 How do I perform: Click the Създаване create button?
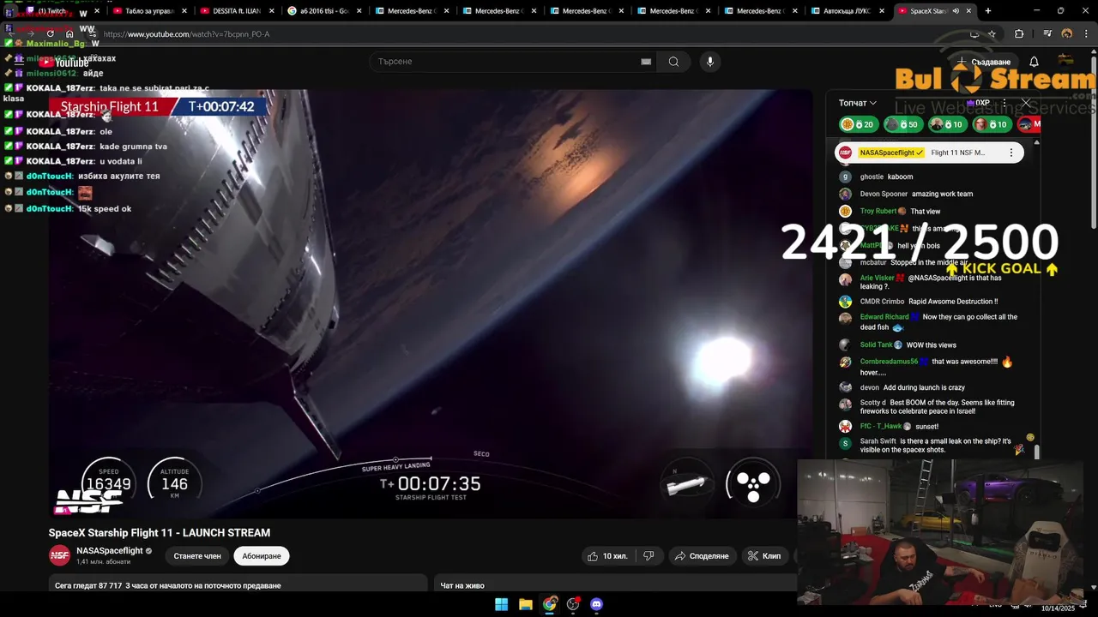[x=985, y=62]
